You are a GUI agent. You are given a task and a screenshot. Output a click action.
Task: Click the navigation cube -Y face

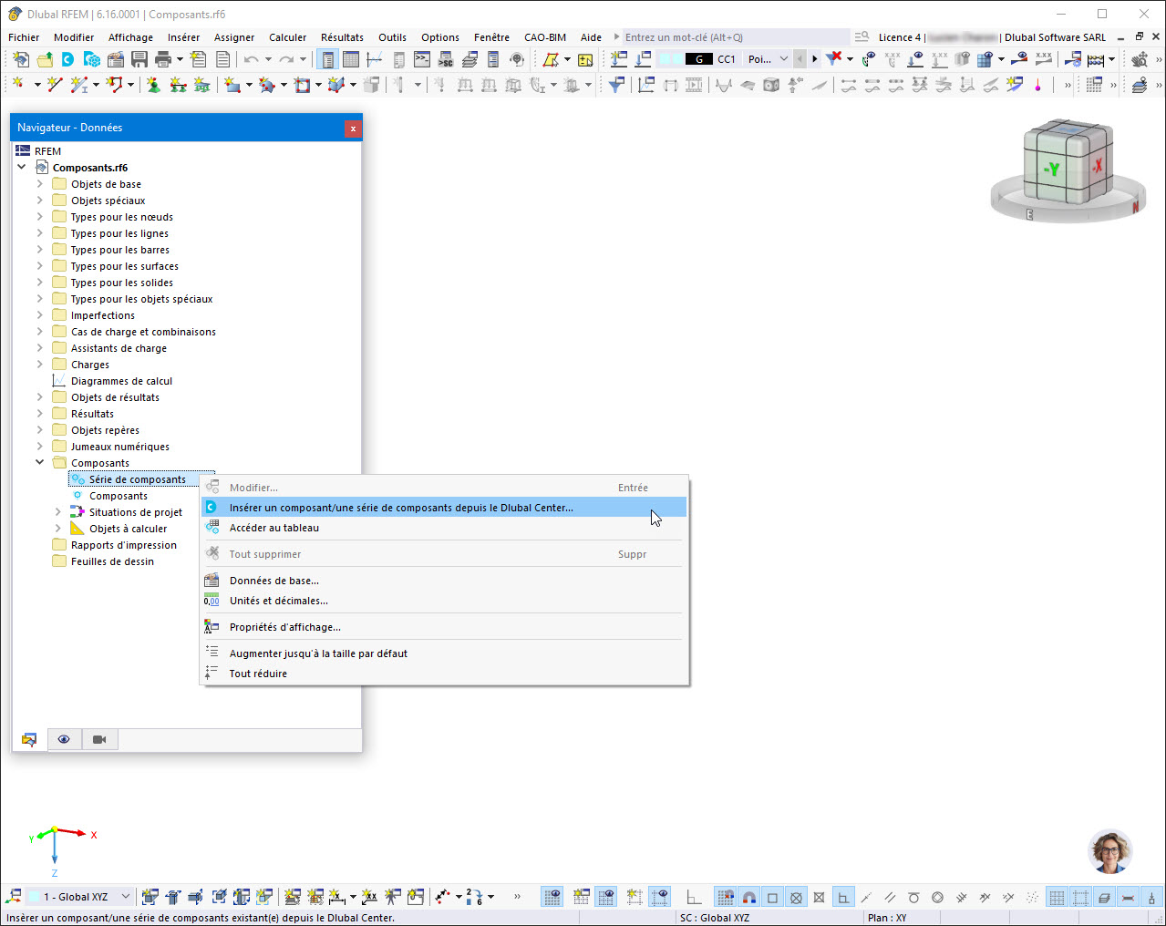[x=1053, y=170]
